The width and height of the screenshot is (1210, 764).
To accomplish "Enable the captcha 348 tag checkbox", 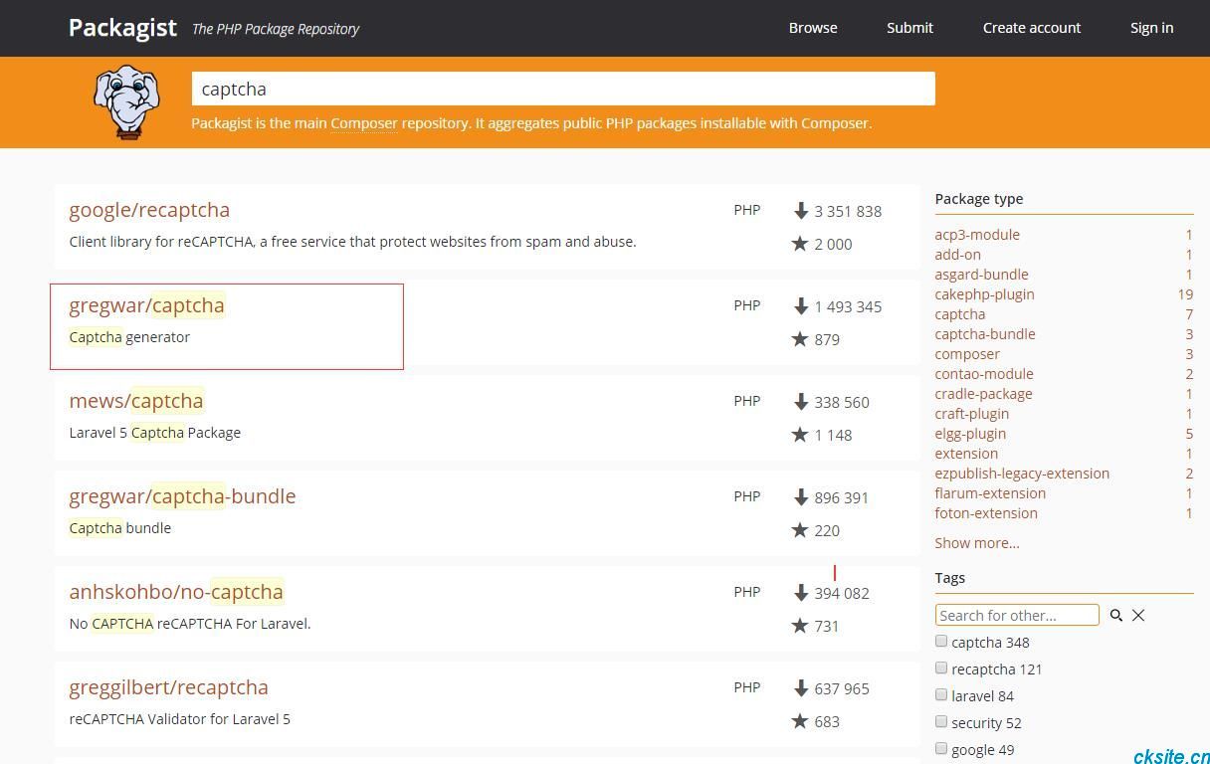I will (941, 641).
